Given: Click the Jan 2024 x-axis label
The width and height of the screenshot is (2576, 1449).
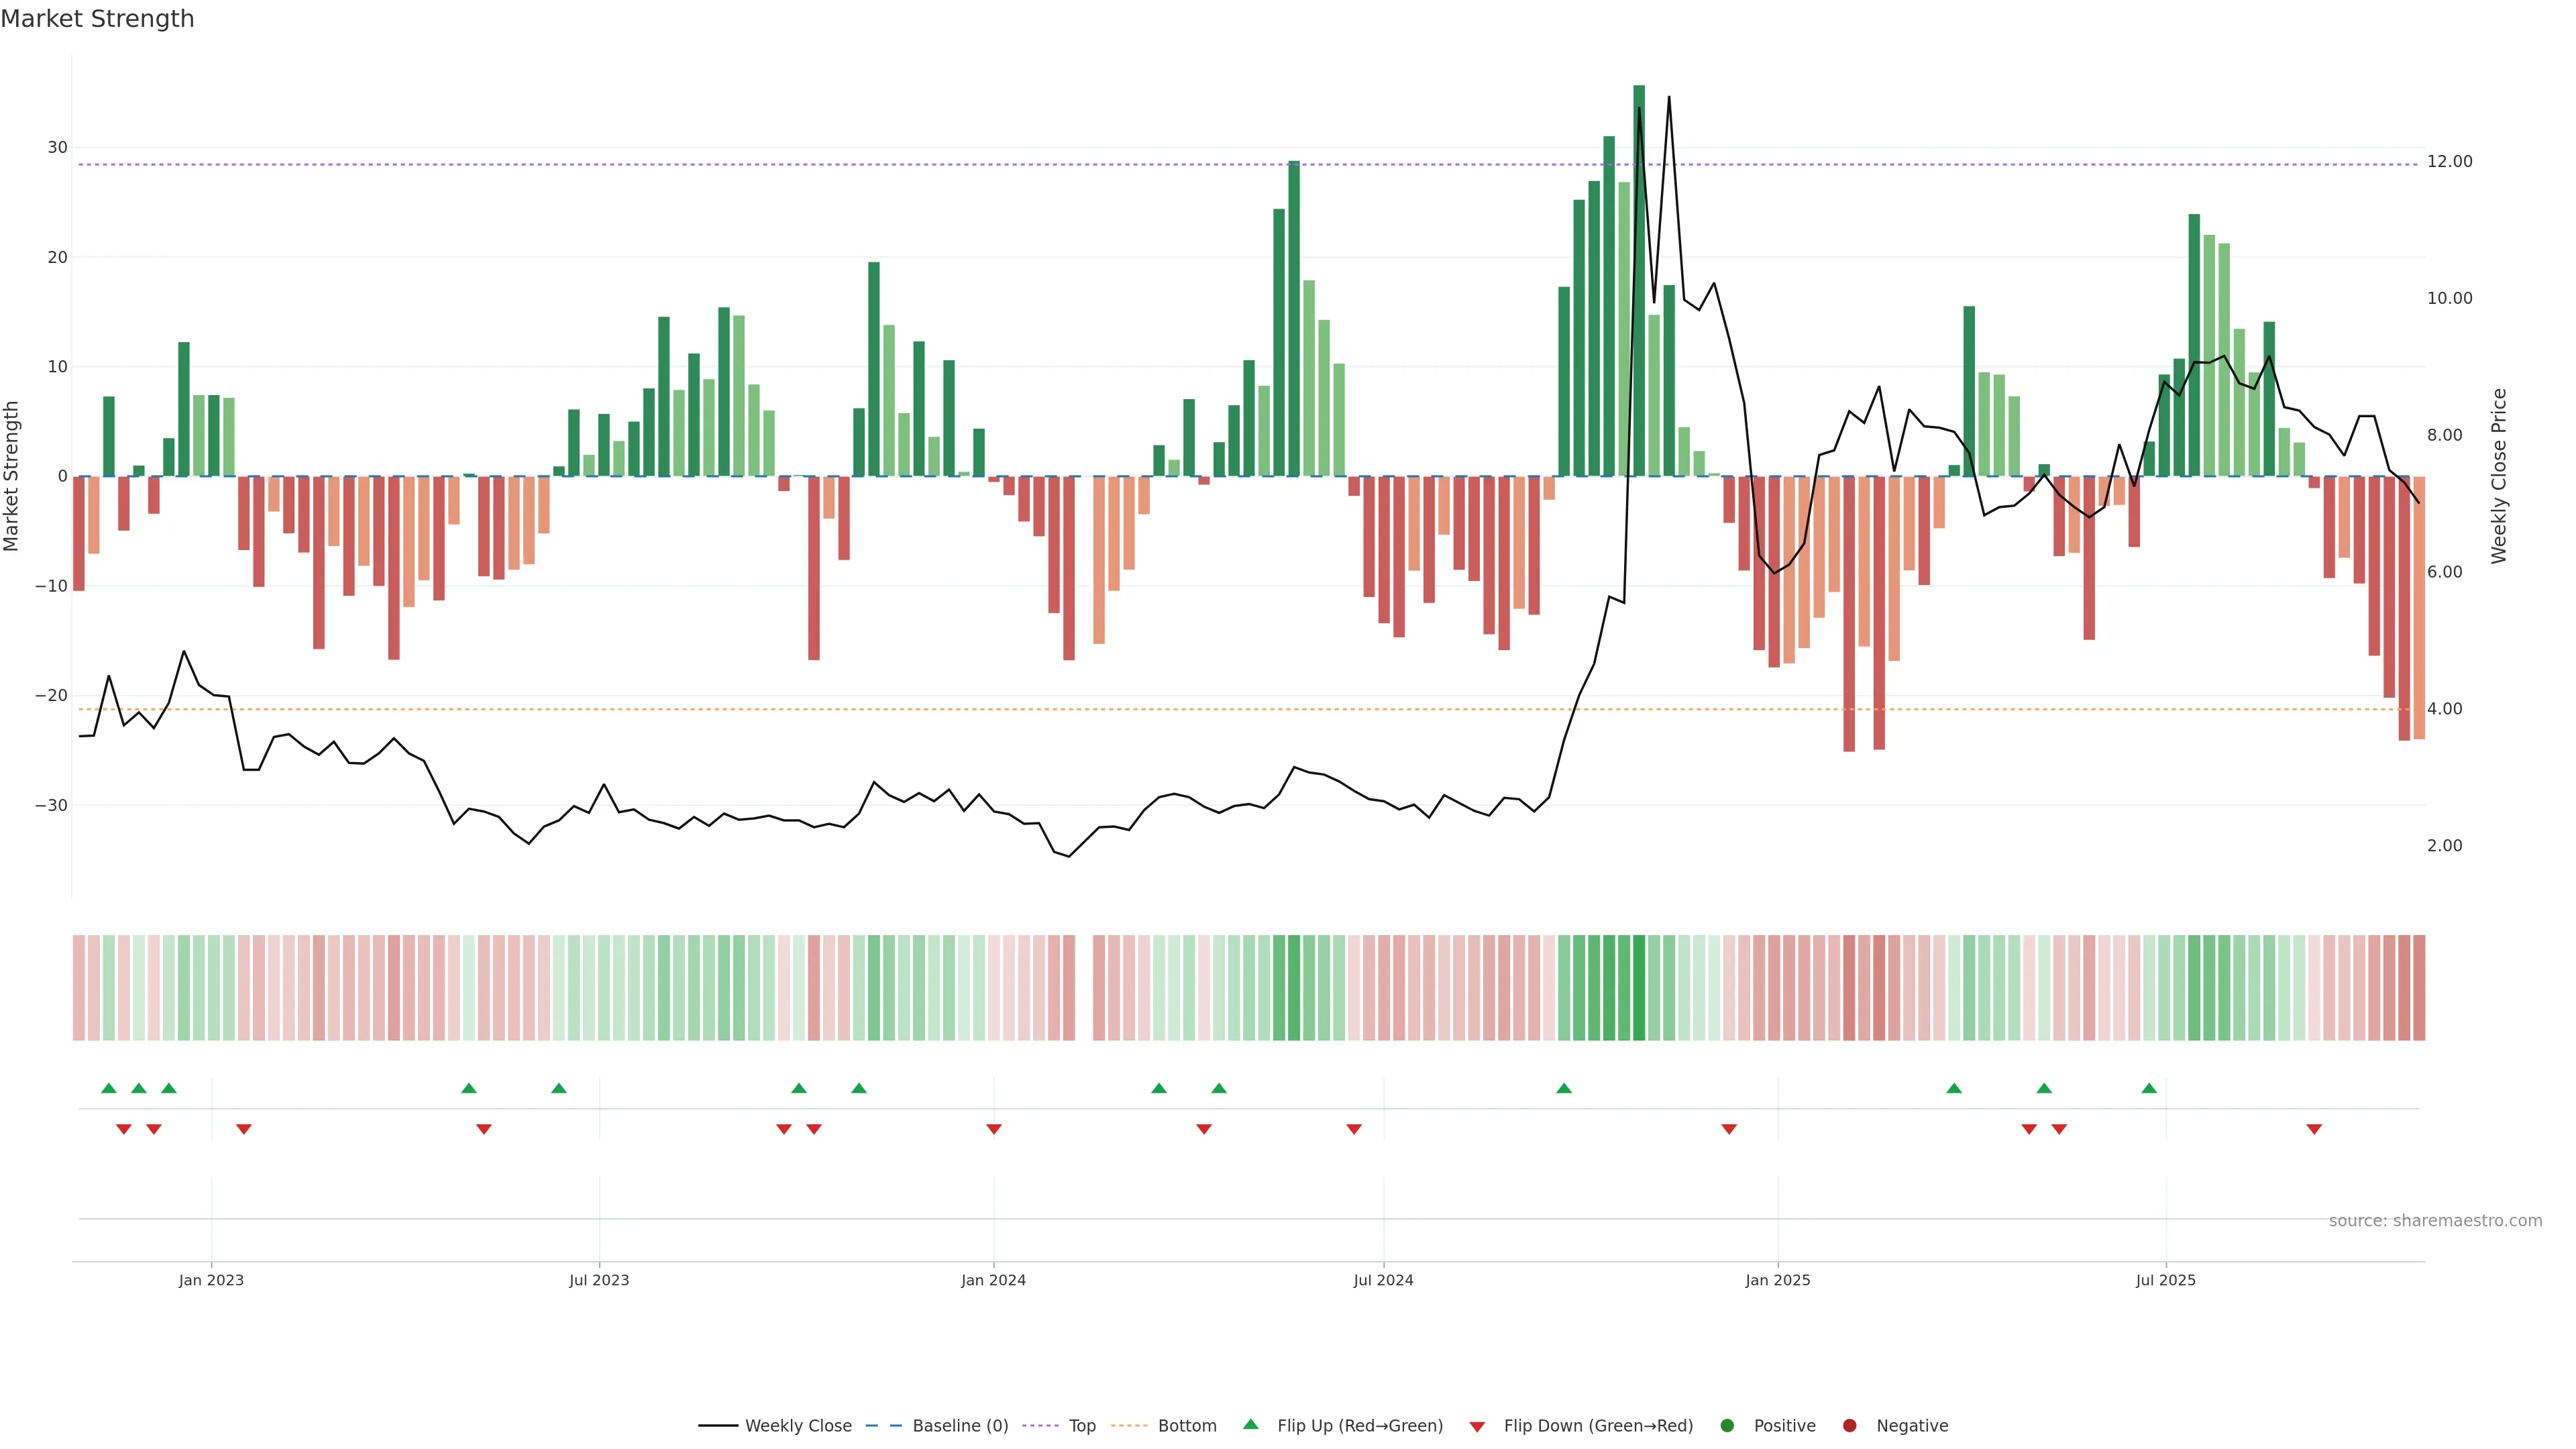Looking at the screenshot, I should [x=993, y=1280].
